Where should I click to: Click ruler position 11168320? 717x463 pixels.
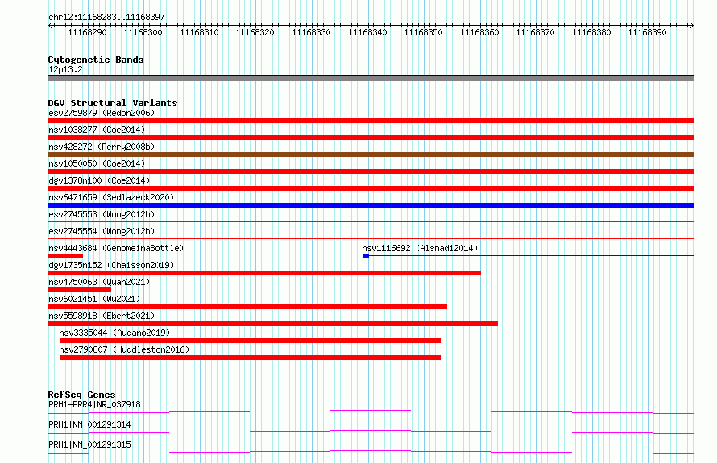(x=255, y=32)
